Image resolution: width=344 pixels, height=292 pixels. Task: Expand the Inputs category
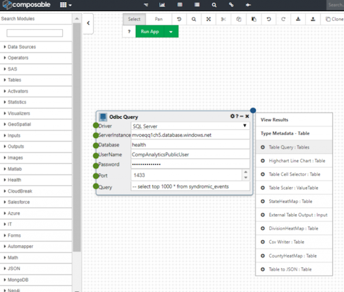click(x=36, y=136)
